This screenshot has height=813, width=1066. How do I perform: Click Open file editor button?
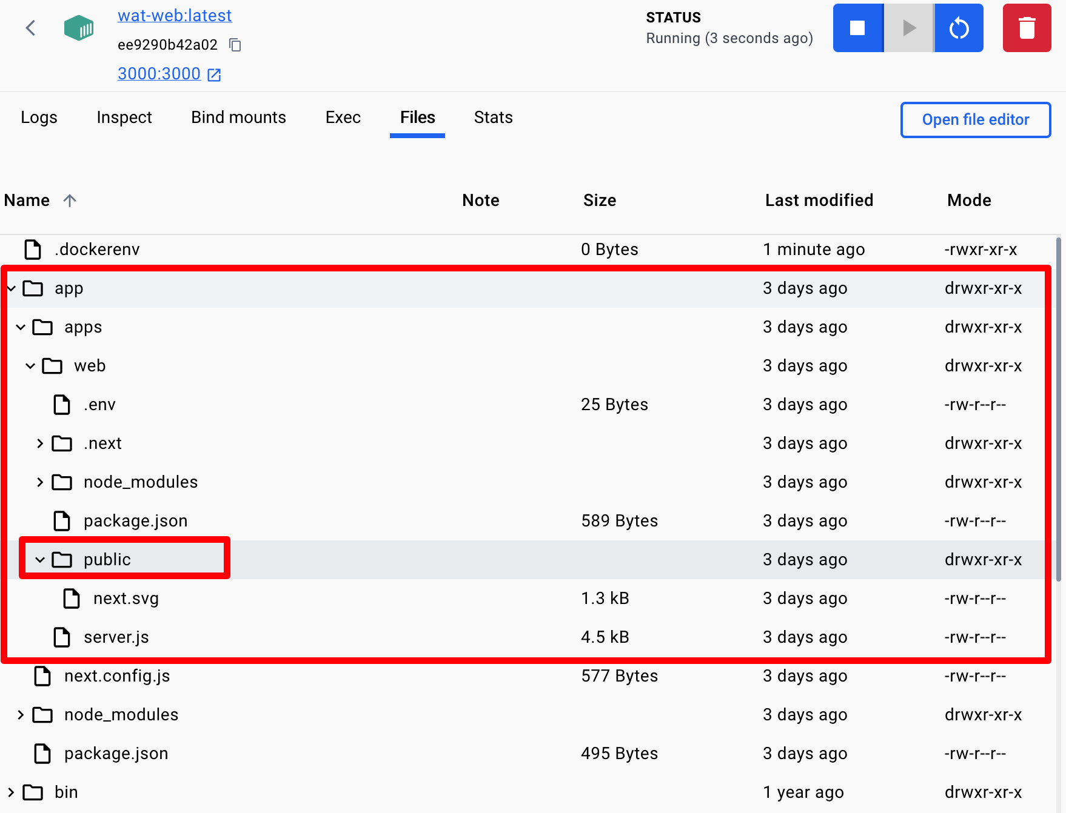click(976, 120)
